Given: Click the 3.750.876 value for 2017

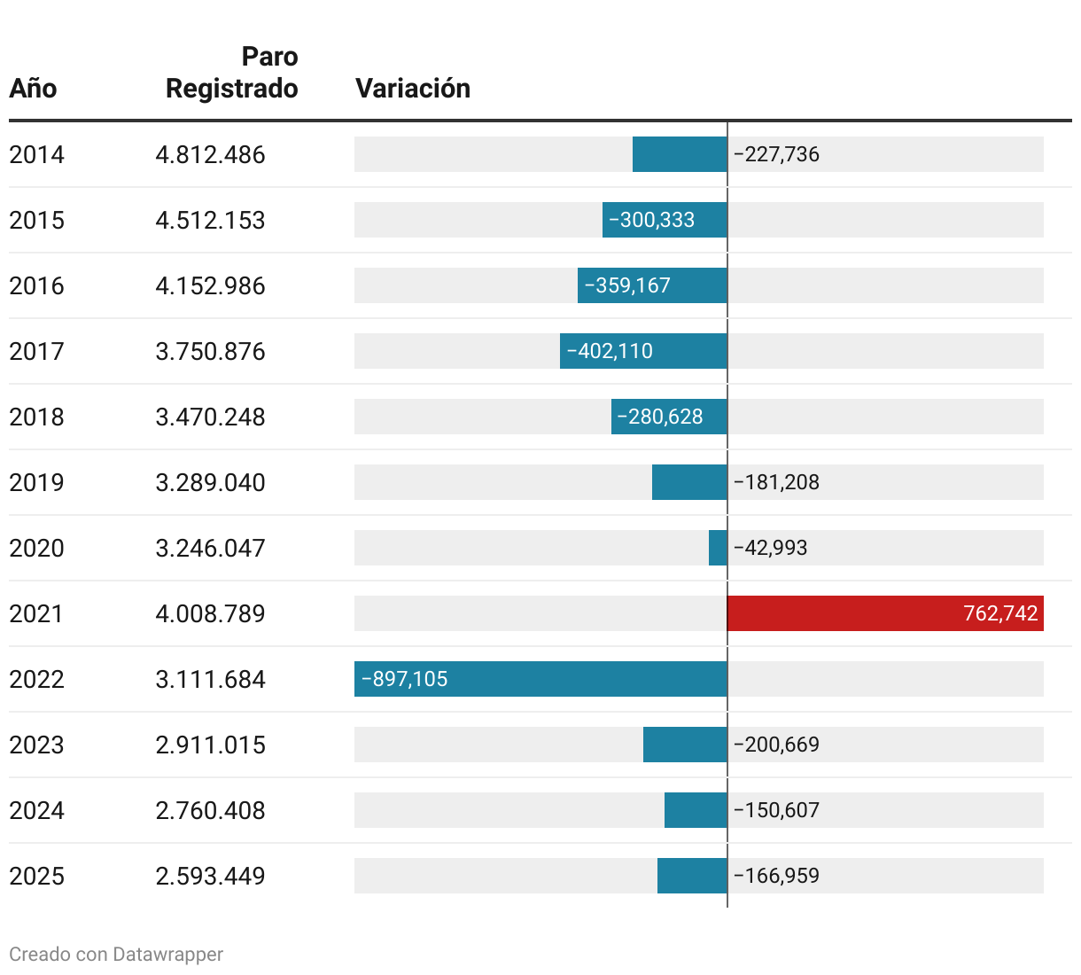Looking at the screenshot, I should point(210,351).
